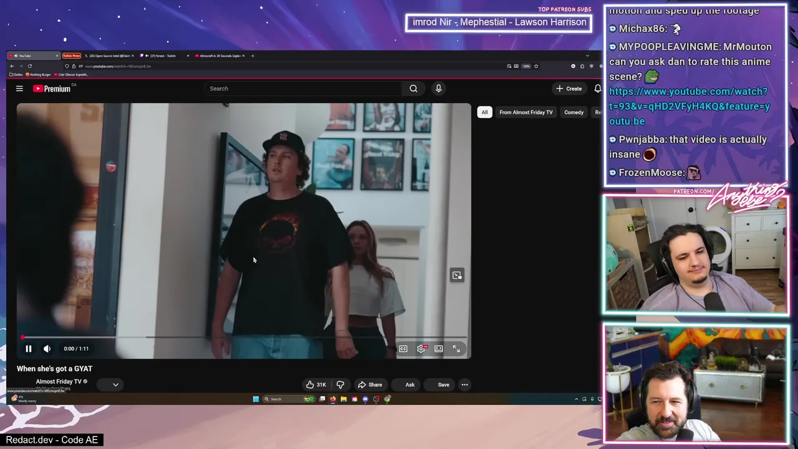798x449 pixels.
Task: Click the mini-player overlay icon on video
Action: 457,275
